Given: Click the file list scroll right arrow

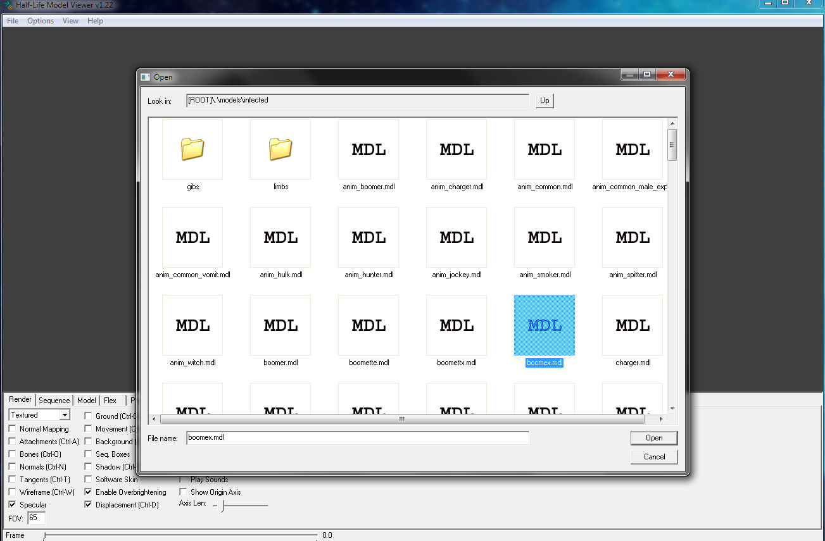Looking at the screenshot, I should (x=662, y=419).
